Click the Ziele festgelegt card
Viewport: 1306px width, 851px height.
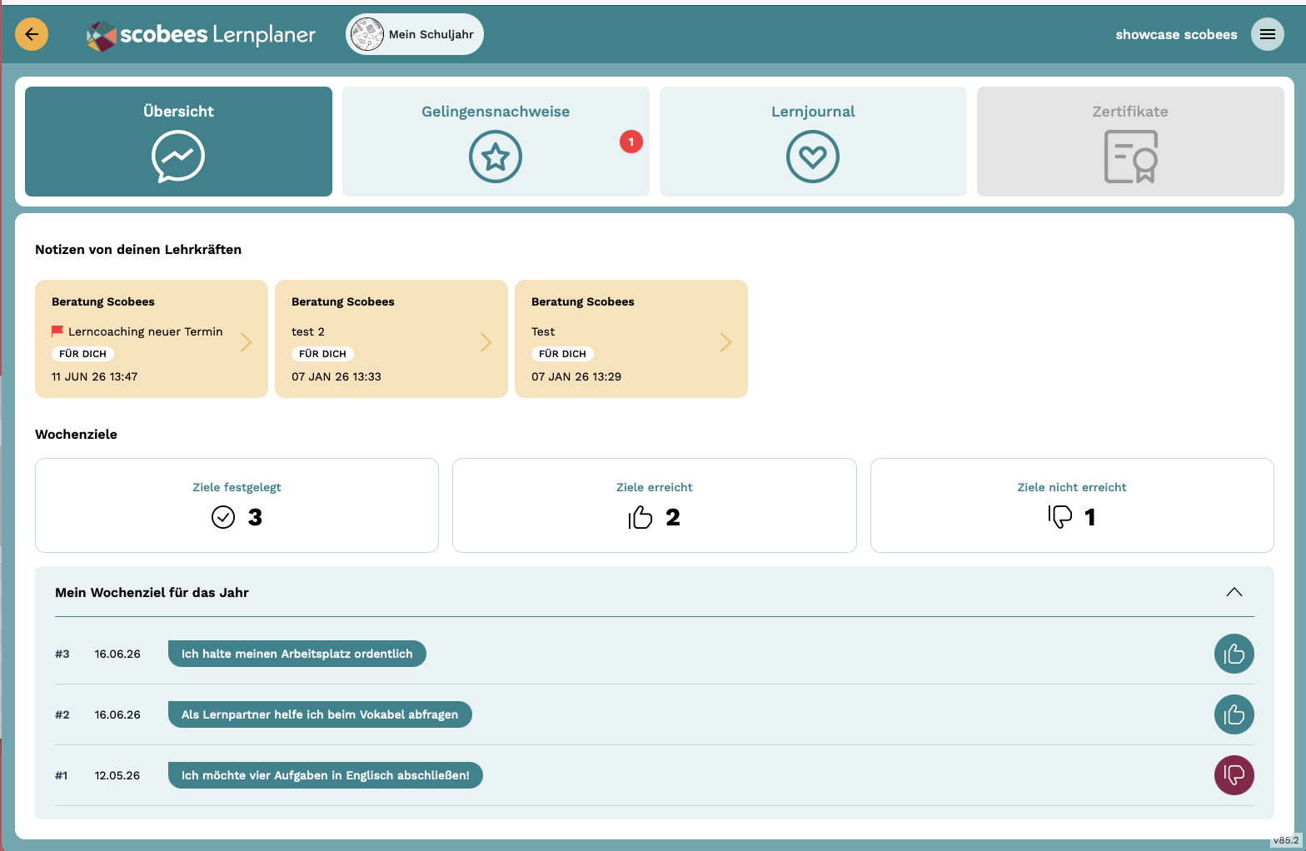[x=237, y=505]
